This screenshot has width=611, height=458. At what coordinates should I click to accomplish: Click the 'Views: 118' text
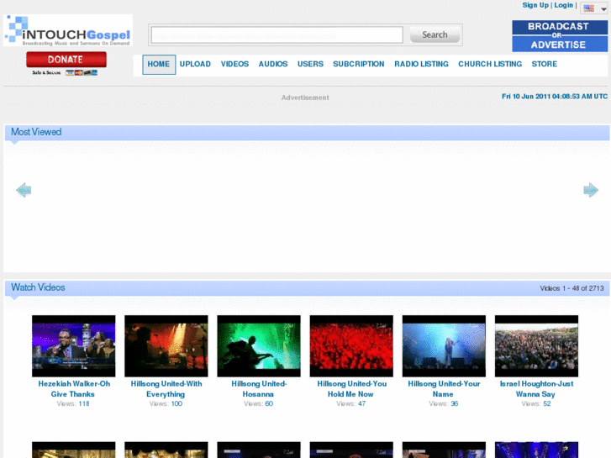click(x=73, y=404)
